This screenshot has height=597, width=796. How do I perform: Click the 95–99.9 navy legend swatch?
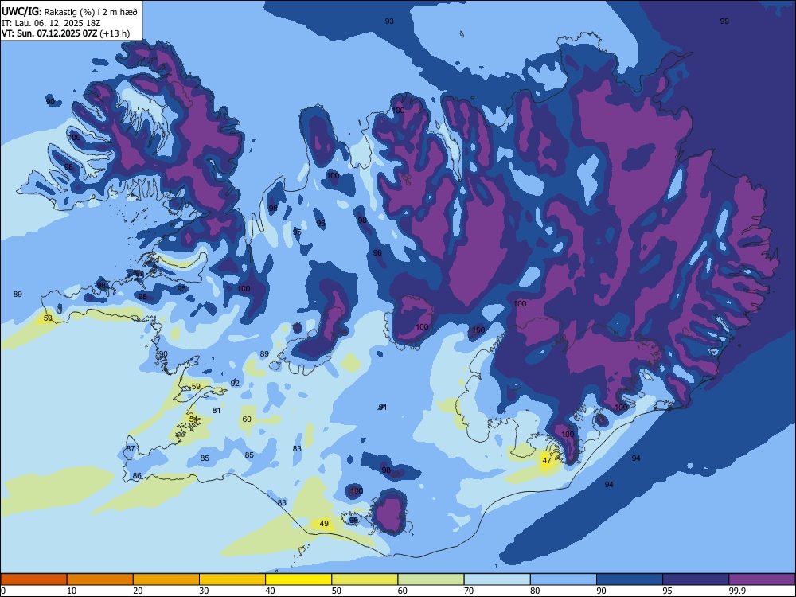click(696, 579)
